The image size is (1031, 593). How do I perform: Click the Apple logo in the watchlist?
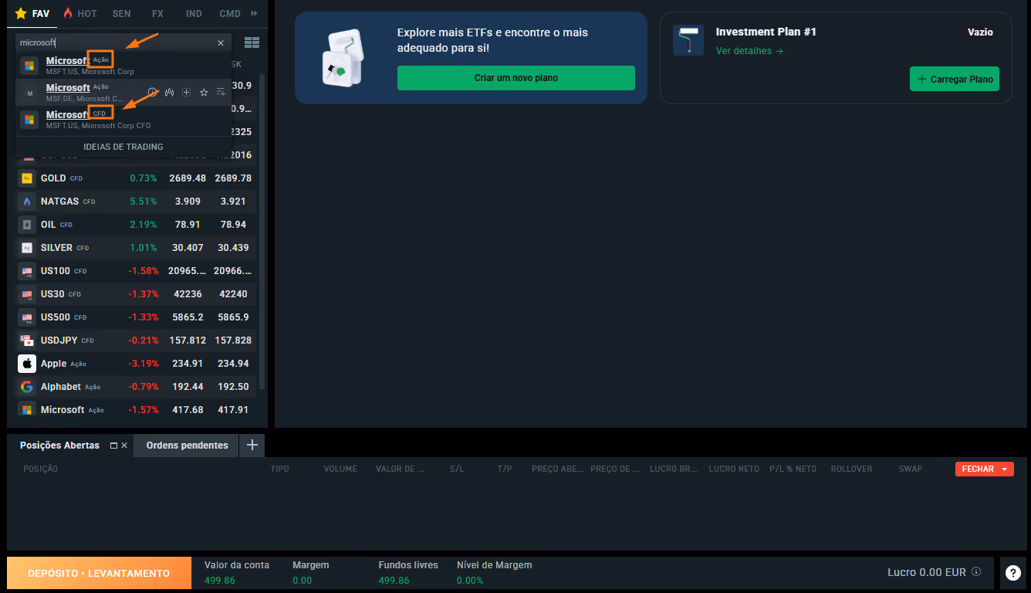click(x=27, y=364)
